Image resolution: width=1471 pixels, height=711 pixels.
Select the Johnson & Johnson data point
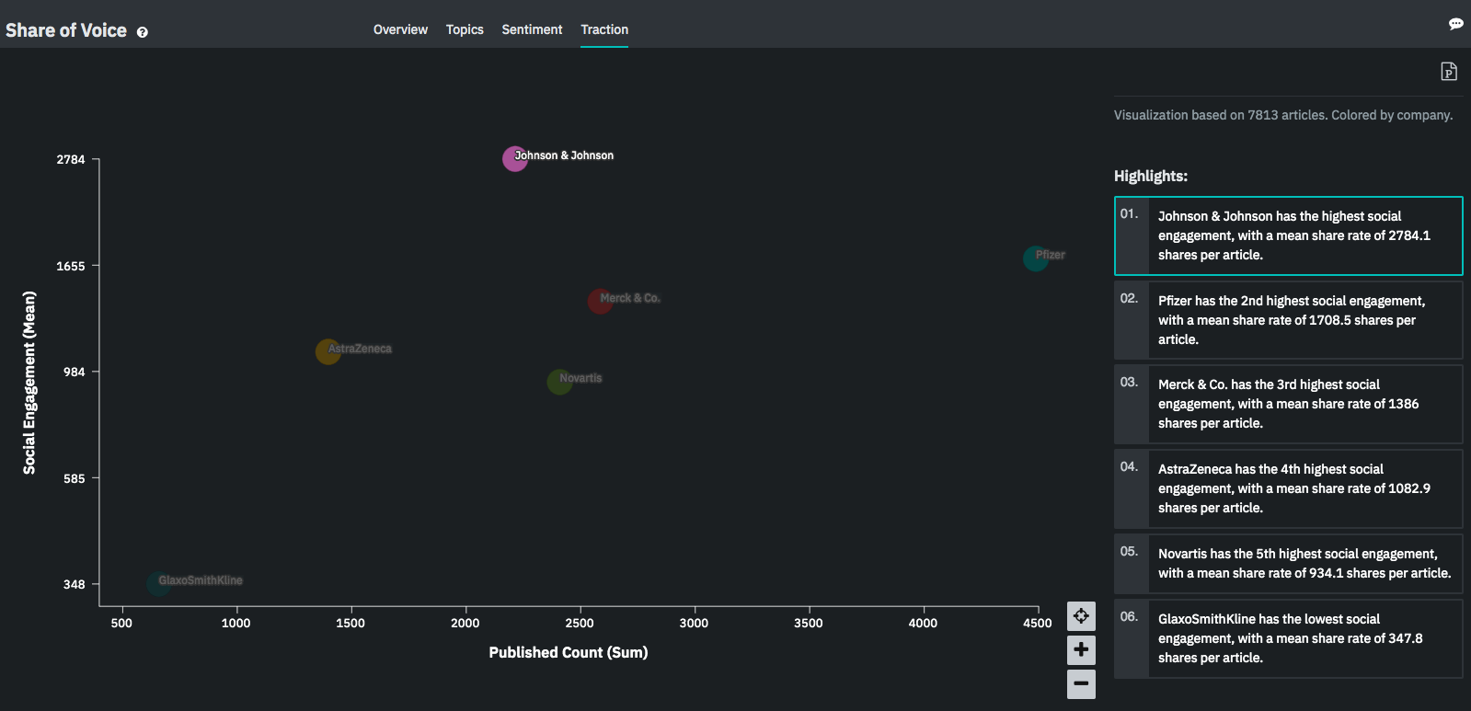click(515, 159)
